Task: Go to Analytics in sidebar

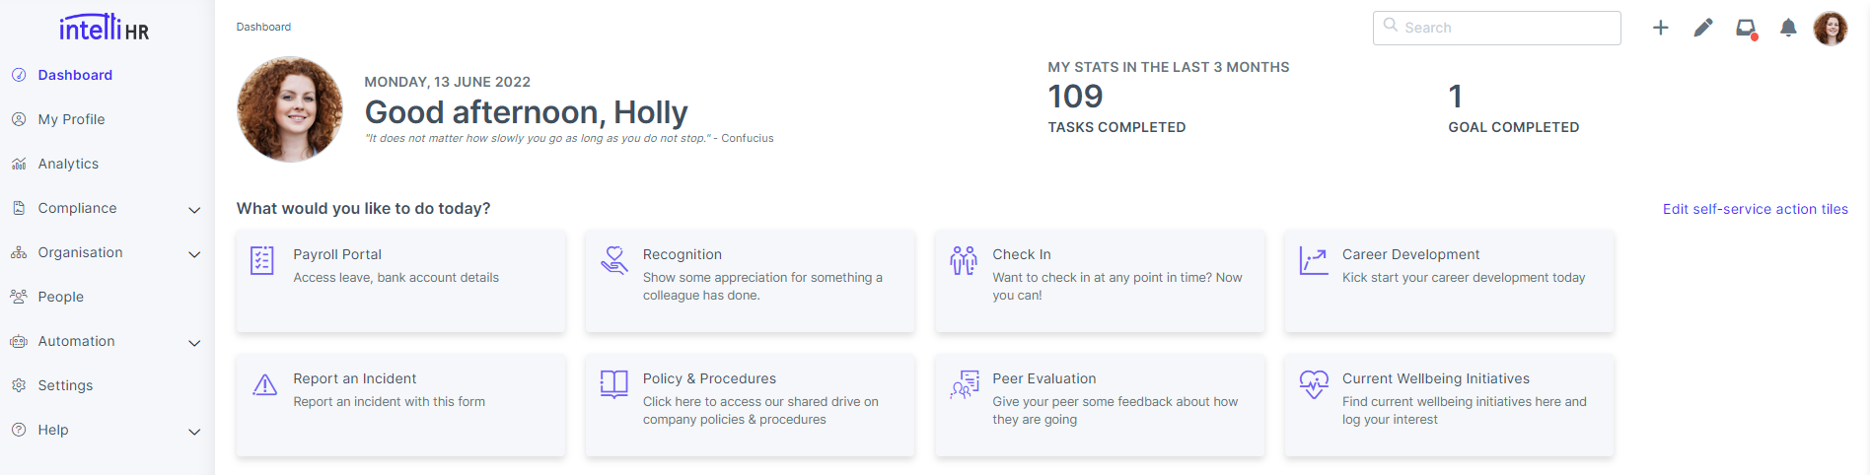Action: point(68,164)
